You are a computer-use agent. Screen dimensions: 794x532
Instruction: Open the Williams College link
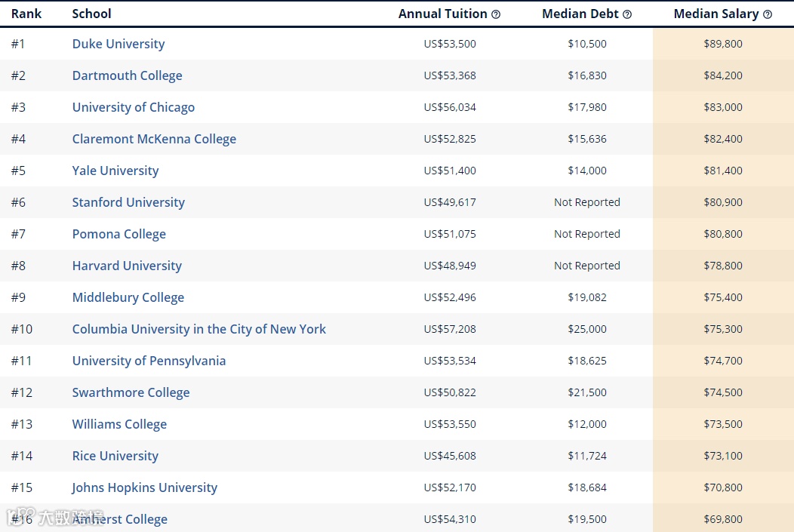click(x=119, y=425)
